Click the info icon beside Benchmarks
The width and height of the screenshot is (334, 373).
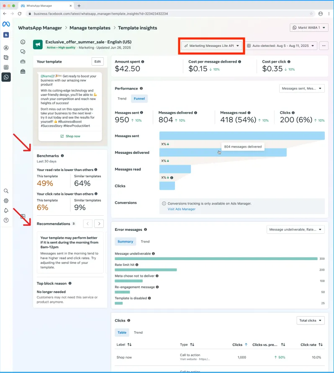[x=62, y=156]
